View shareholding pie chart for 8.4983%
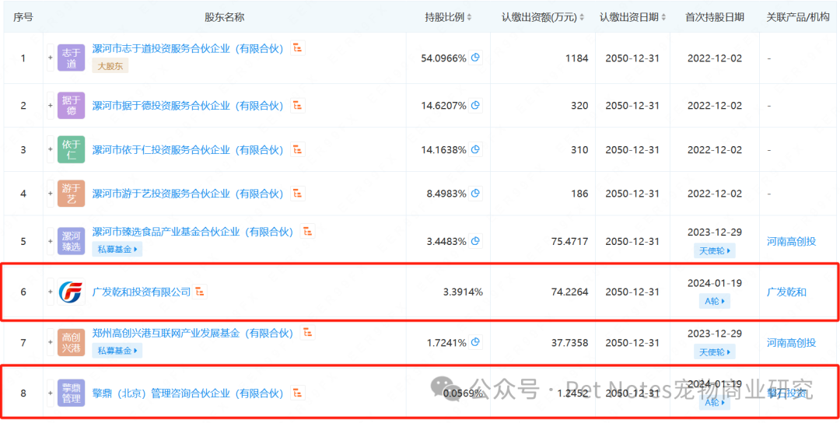Image resolution: width=840 pixels, height=423 pixels. click(475, 194)
